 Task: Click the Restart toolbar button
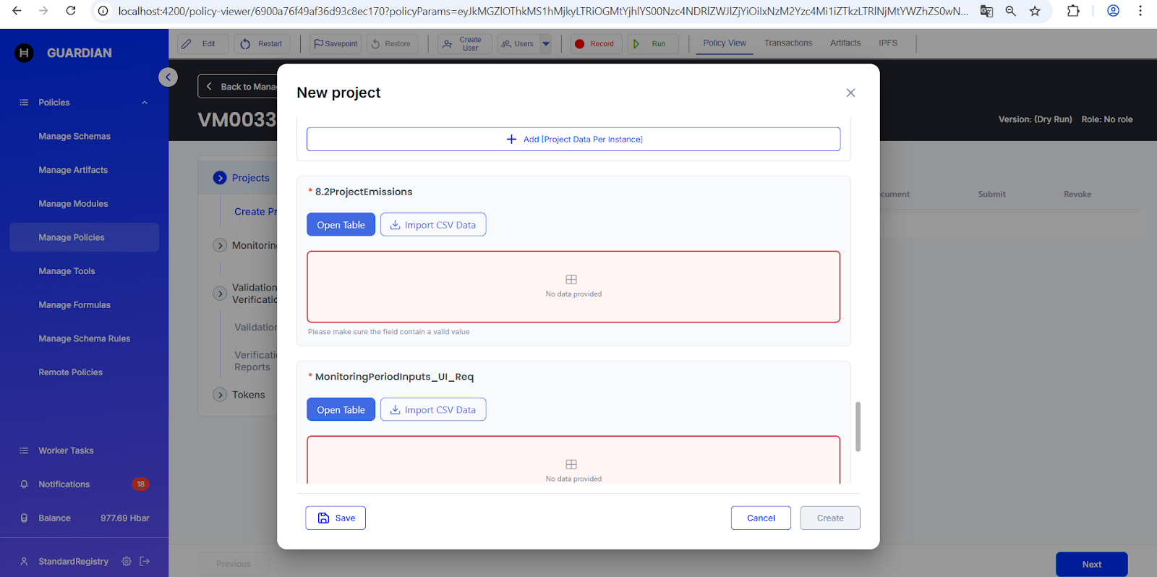[x=261, y=44]
